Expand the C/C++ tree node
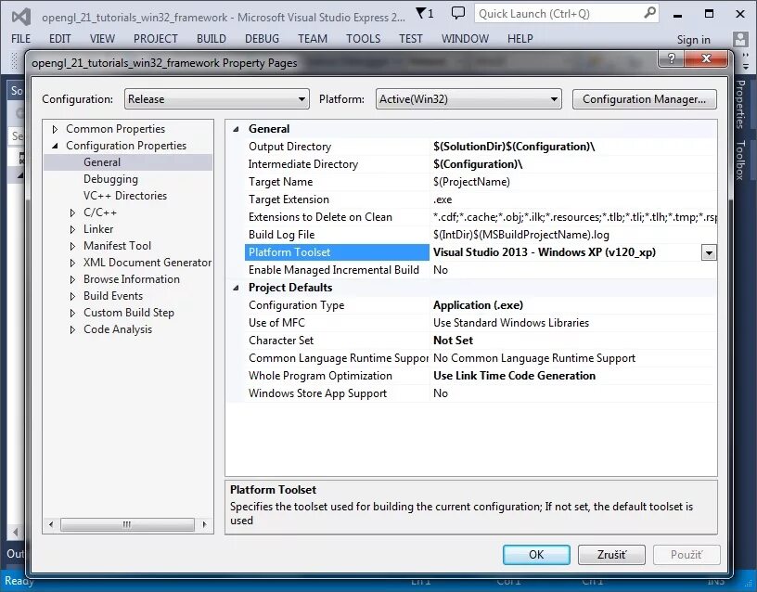757x592 pixels. (72, 212)
